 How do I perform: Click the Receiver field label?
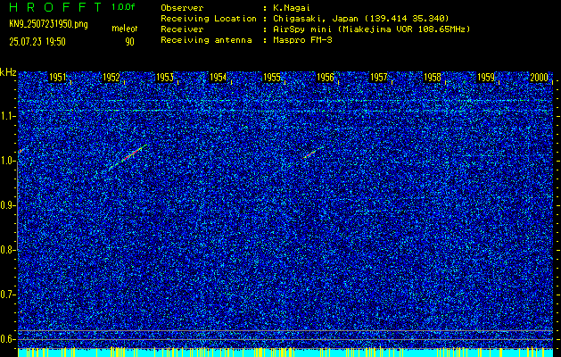coord(182,29)
